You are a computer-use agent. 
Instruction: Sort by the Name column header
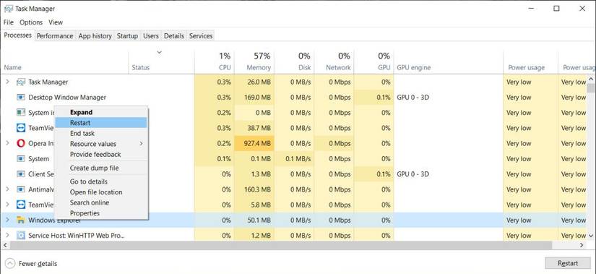64,61
